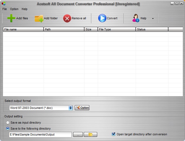This screenshot has height=141, width=185.
Task: Start conversion with the blue Convert icon
Action: (102, 18)
